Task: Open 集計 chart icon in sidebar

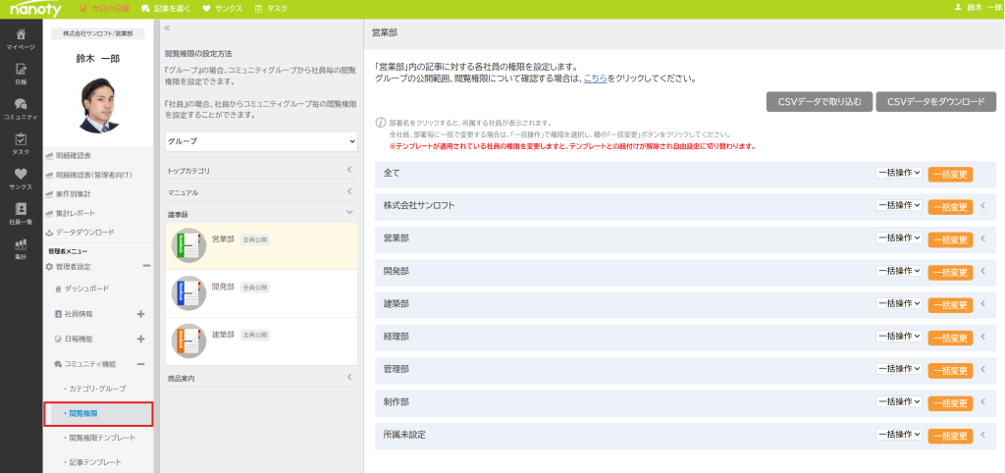Action: point(21,248)
